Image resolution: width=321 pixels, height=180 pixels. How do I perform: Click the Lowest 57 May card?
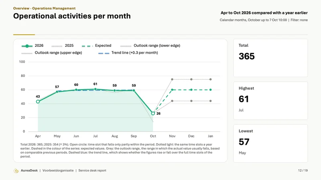tap(270, 144)
